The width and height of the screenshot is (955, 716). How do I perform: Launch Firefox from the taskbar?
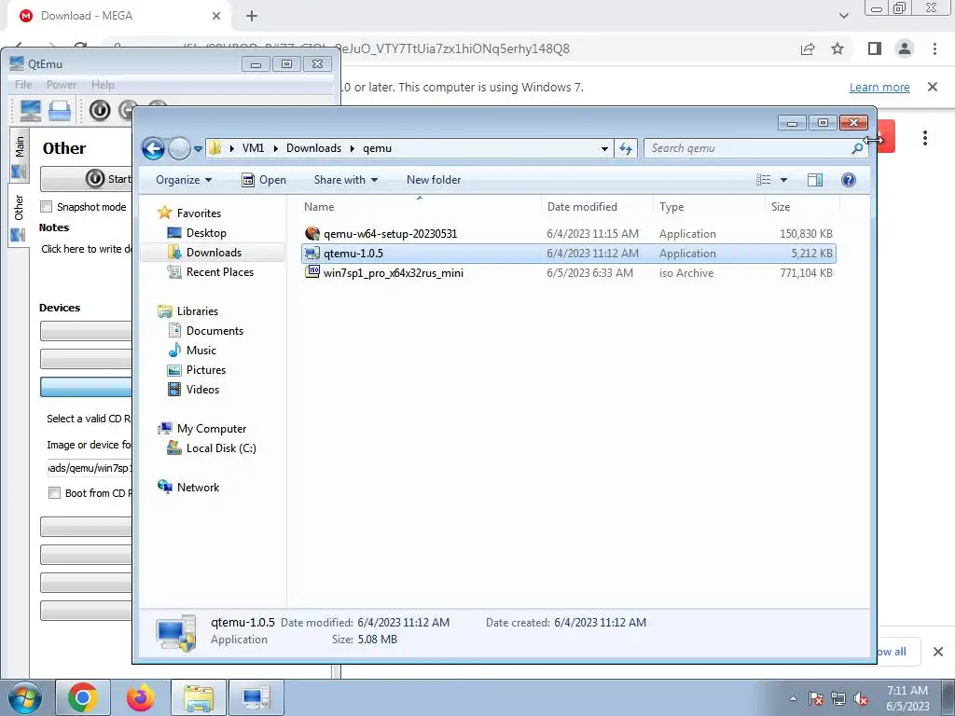pyautogui.click(x=141, y=697)
